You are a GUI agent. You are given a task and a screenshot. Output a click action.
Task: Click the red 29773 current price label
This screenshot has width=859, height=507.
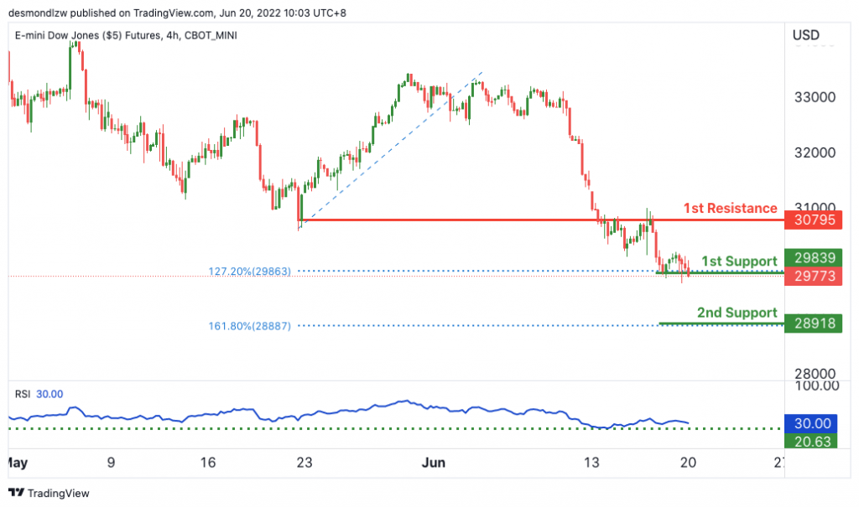pyautogui.click(x=814, y=276)
